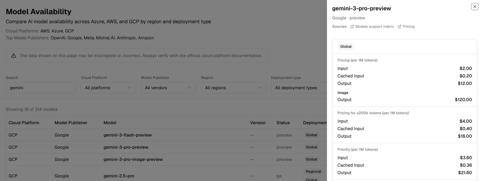Open the Region dropdown showing All regions
Image resolution: width=482 pixels, height=181 pixels.
pos(233,88)
